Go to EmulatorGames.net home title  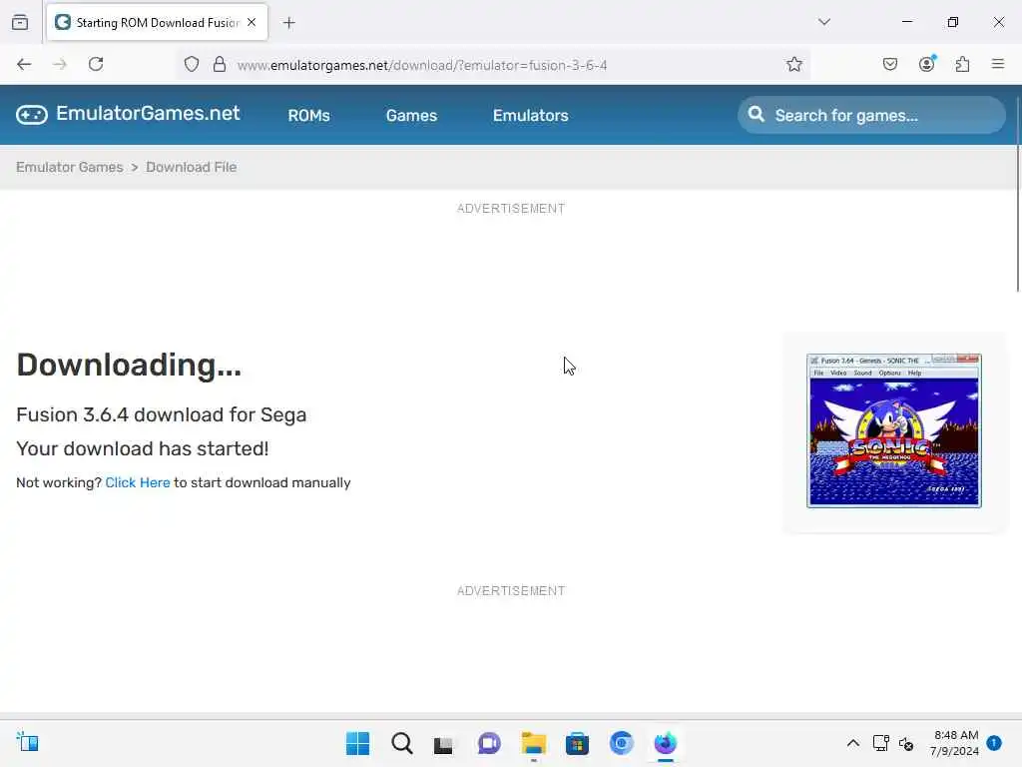[x=148, y=114]
